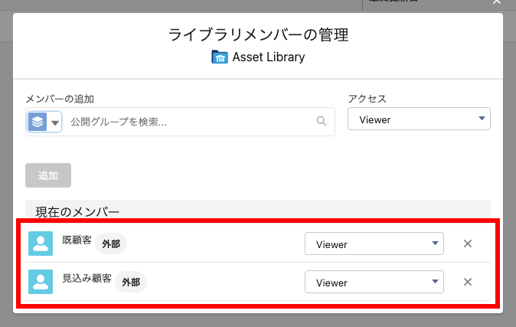Focus the 公開グループを検索 search field
This screenshot has height=327, width=516.
pos(190,121)
